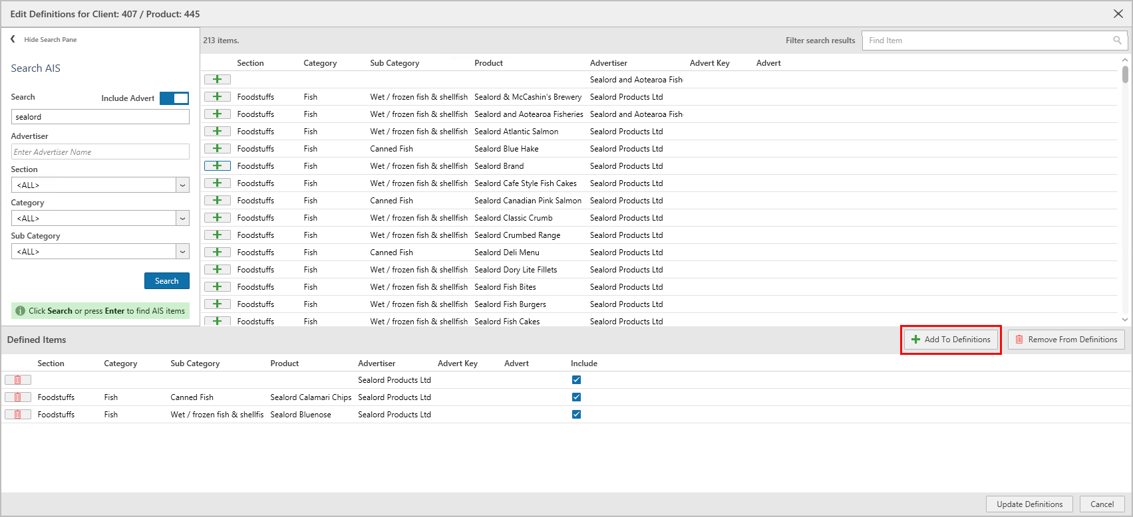1133x517 pixels.
Task: Click plus icon for Sealord Dory Lite Fillets
Action: coord(217,270)
